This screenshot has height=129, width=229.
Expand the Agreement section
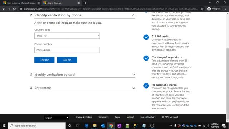[x=133, y=88]
